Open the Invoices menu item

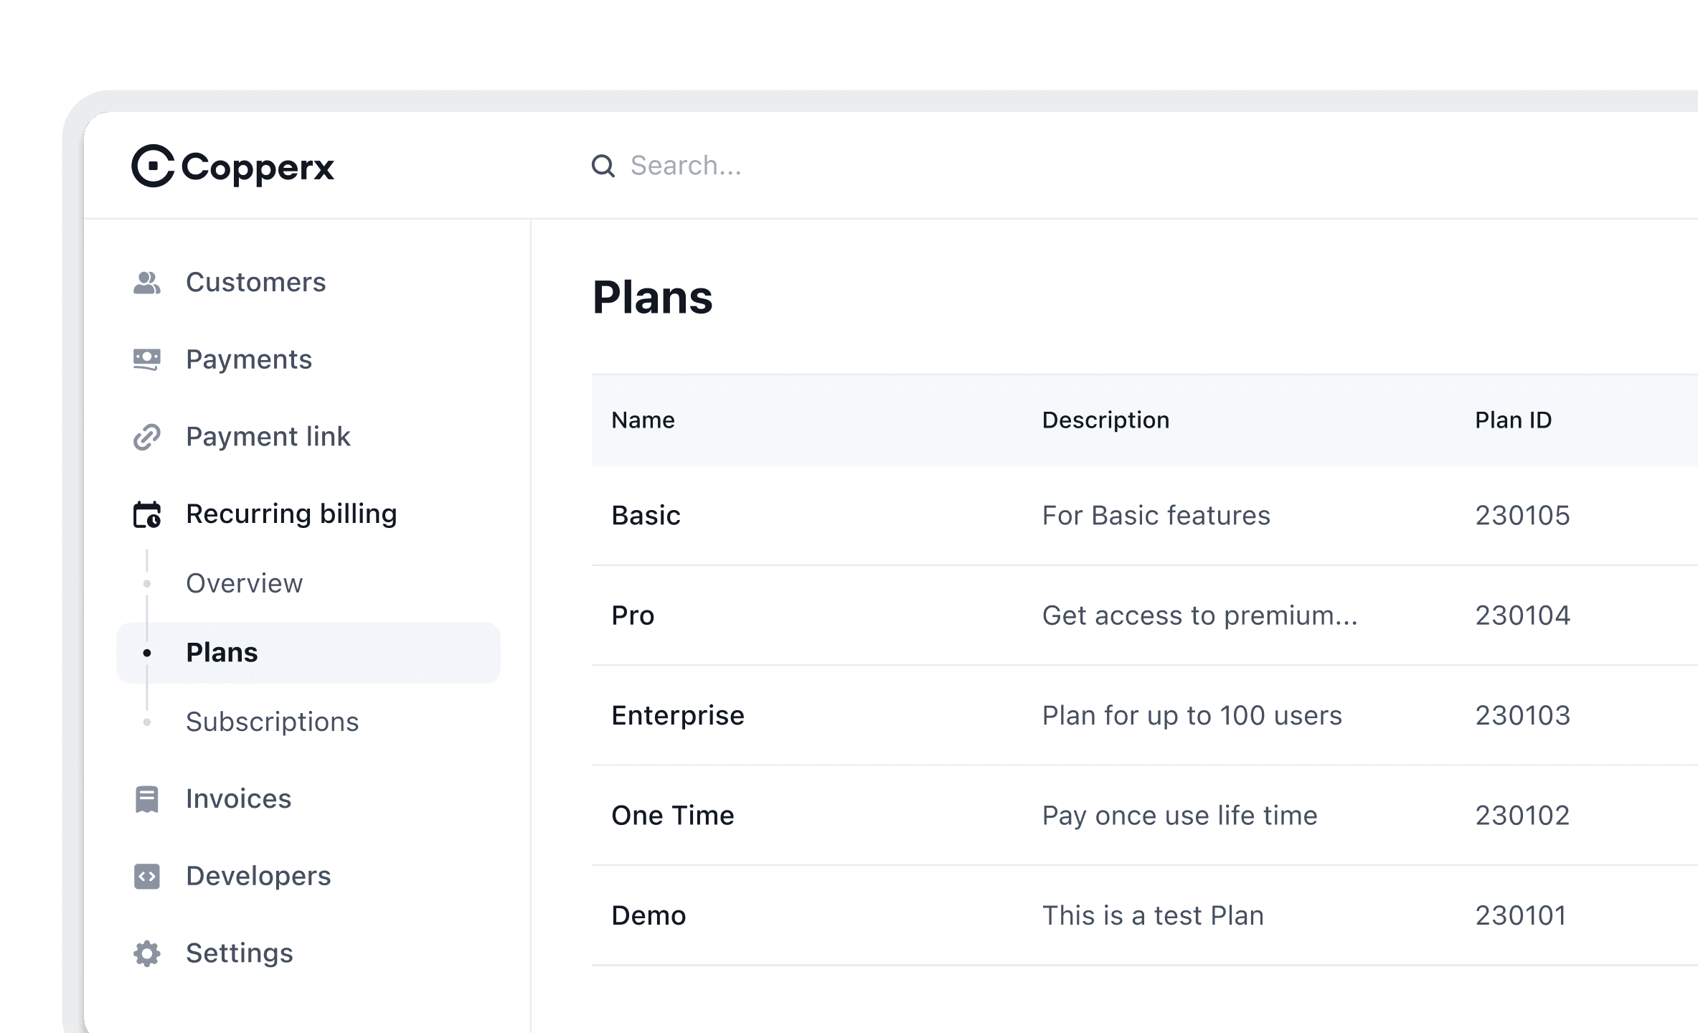pyautogui.click(x=239, y=799)
